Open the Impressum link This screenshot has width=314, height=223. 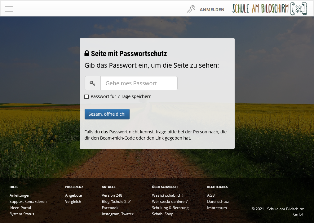(x=217, y=207)
